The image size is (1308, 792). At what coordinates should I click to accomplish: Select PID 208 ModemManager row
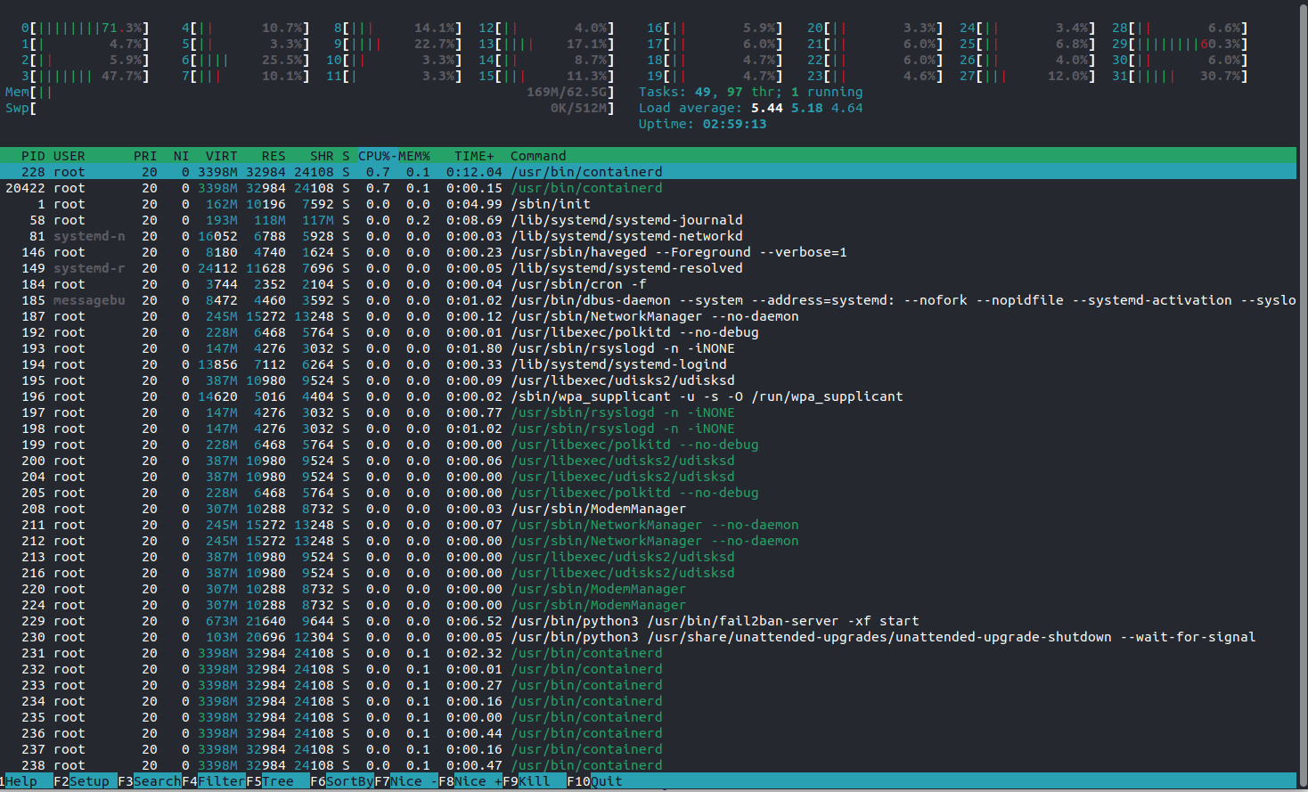tap(648, 509)
